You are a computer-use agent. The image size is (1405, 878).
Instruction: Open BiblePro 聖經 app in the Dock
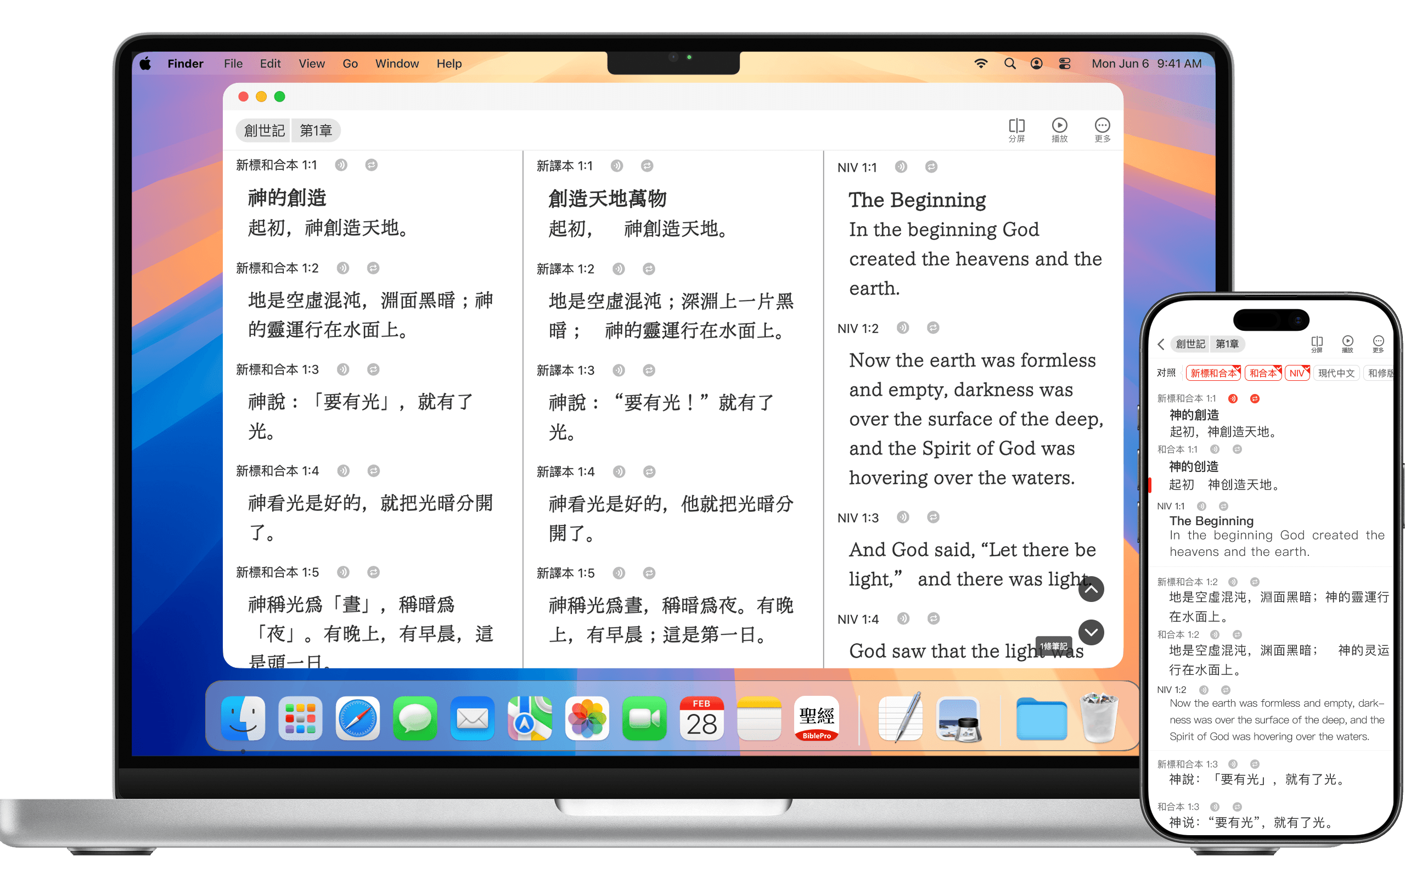[x=816, y=719]
